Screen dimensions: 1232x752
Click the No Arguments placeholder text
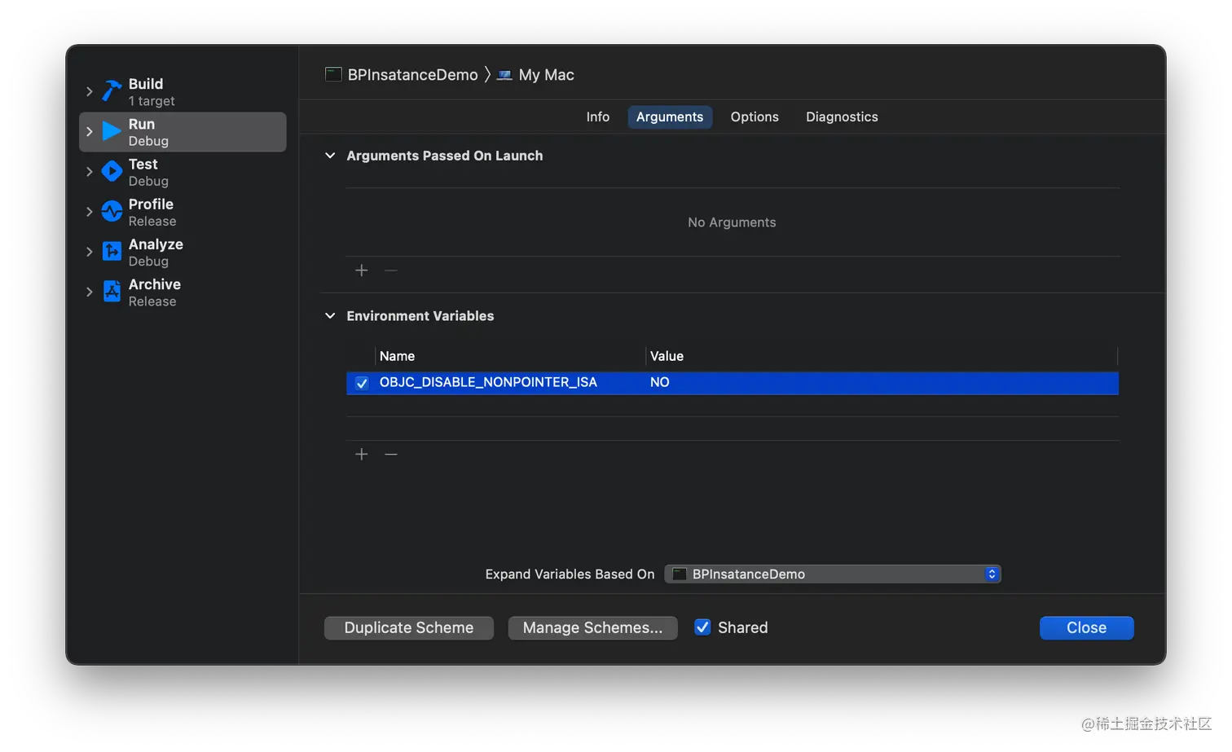pyautogui.click(x=732, y=222)
